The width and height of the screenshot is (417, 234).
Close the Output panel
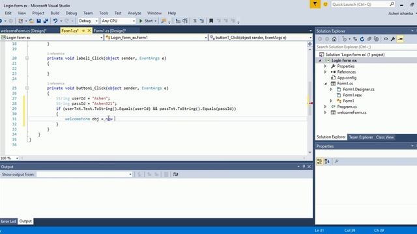[x=309, y=166]
